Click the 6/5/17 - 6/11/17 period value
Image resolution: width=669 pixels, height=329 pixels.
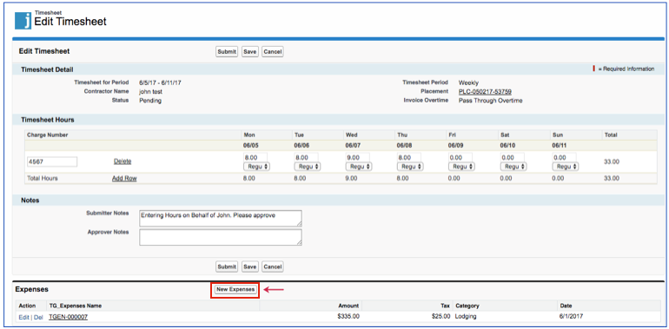tap(160, 82)
